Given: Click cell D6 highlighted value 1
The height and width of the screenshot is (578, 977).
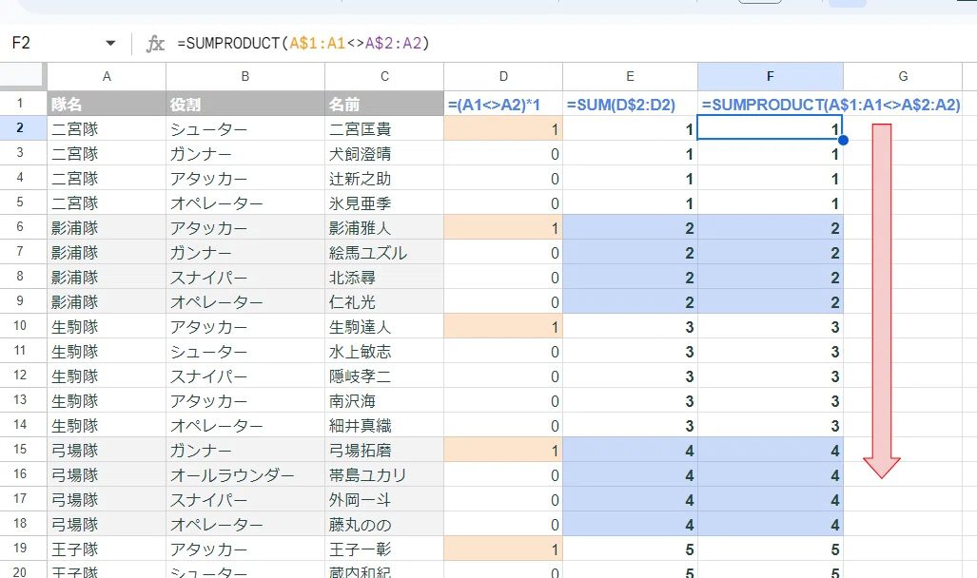Looking at the screenshot, I should click(503, 228).
